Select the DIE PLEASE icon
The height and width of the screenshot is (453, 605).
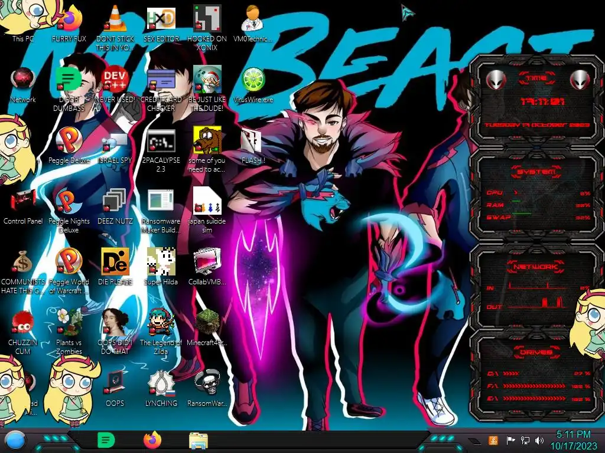115,267
